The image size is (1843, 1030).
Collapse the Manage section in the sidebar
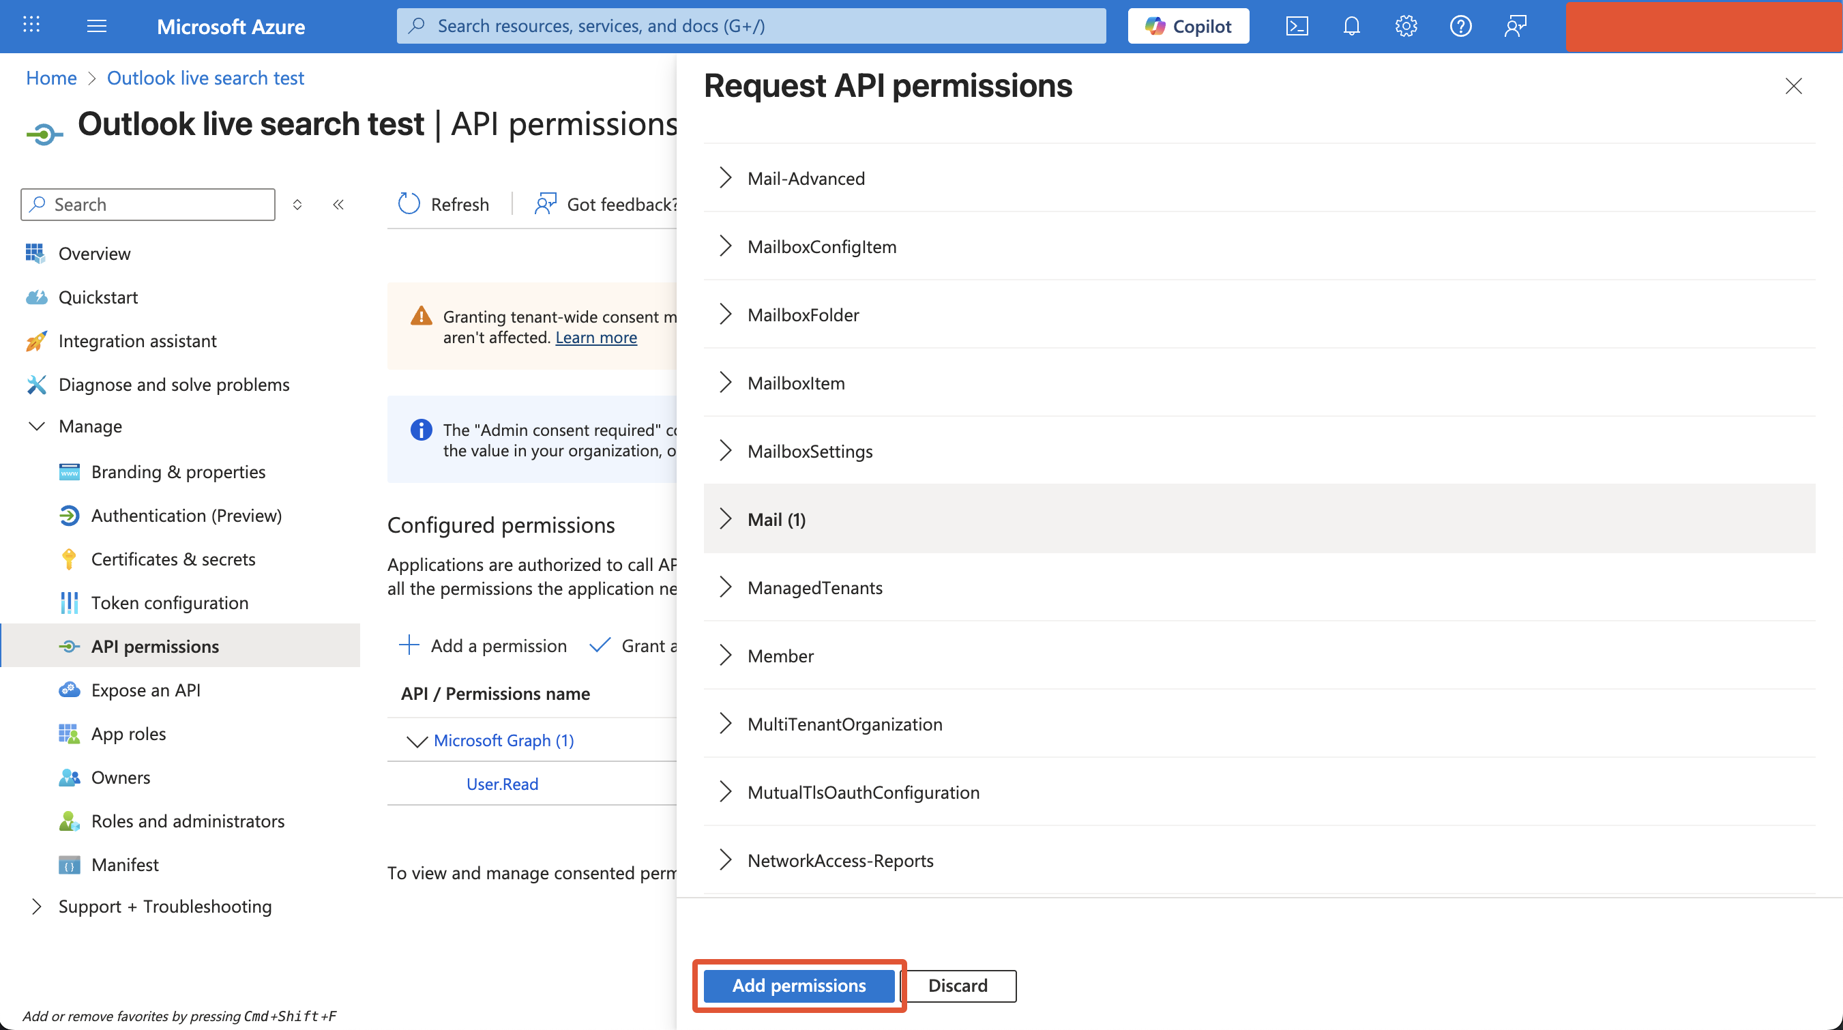tap(36, 426)
